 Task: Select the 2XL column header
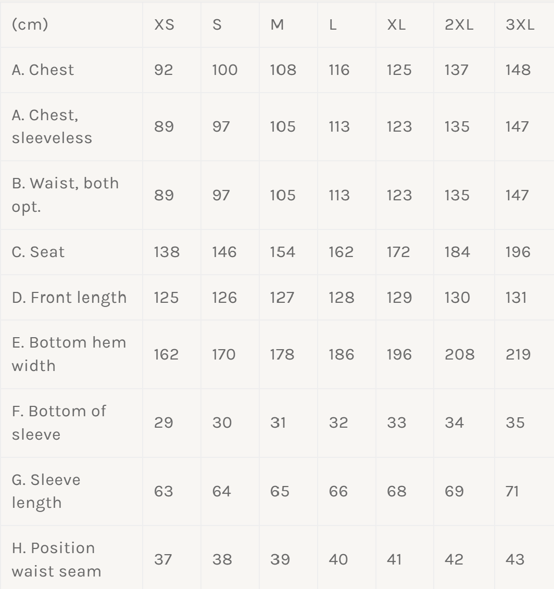point(459,24)
